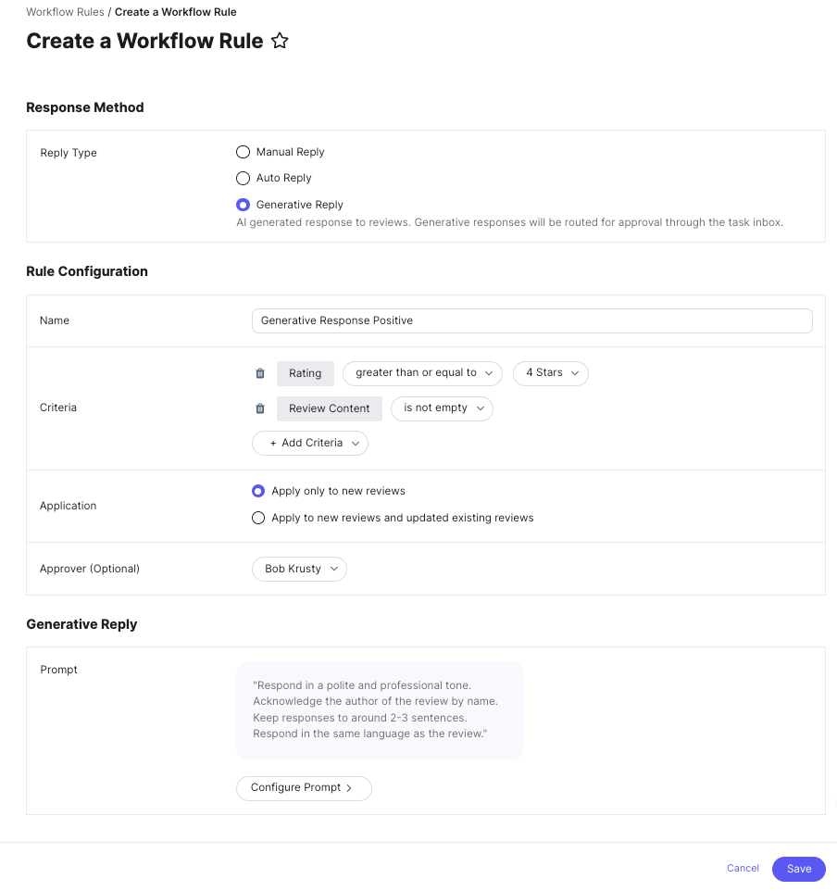Open the Bob Krusty approver dropdown
Image resolution: width=837 pixels, height=891 pixels.
299,569
